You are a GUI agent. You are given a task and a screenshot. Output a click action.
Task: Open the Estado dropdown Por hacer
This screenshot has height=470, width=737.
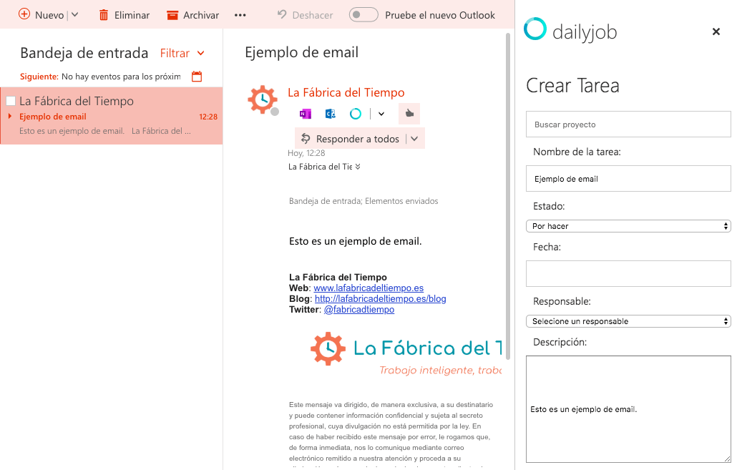(x=628, y=226)
